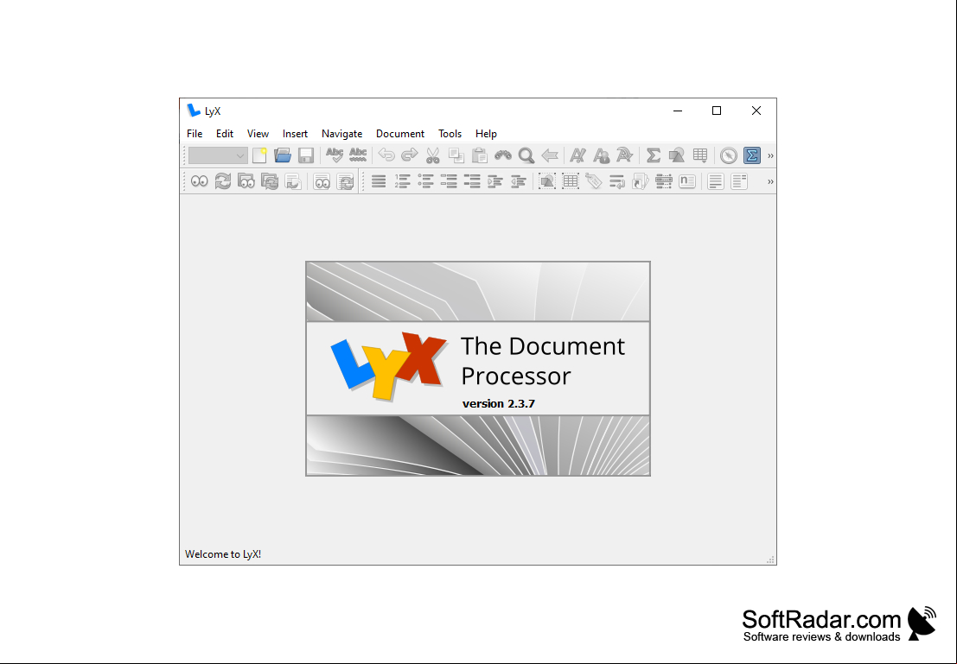Click the Redo arrow icon
Screen dimensions: 957x664
click(x=410, y=155)
